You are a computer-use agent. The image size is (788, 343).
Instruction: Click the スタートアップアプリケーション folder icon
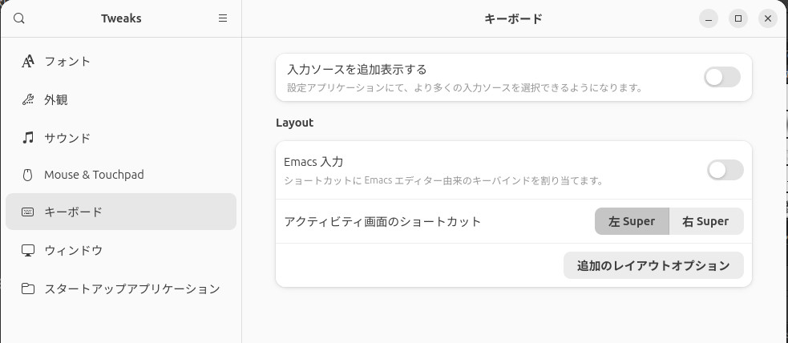coord(28,289)
